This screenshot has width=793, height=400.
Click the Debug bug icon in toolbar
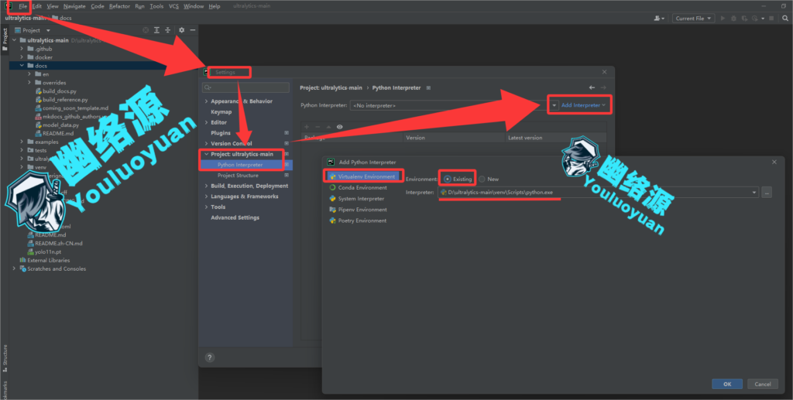pos(733,19)
